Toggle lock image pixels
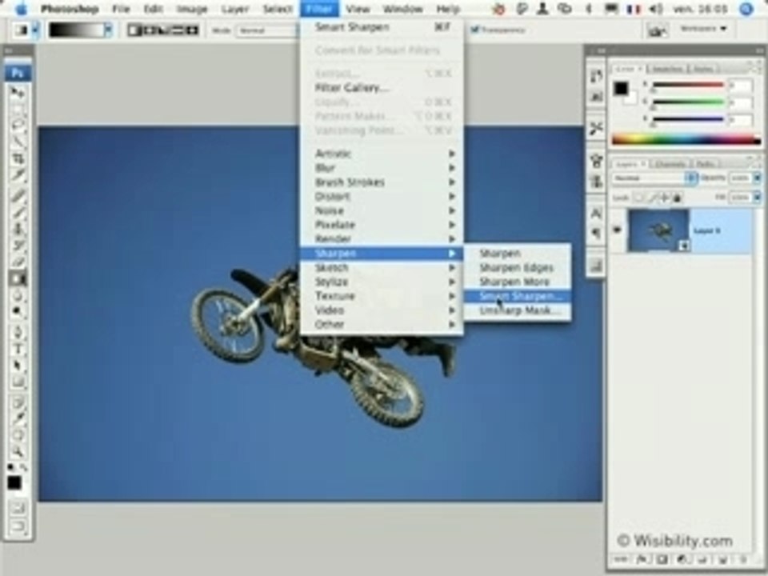The height and width of the screenshot is (576, 768). (652, 198)
